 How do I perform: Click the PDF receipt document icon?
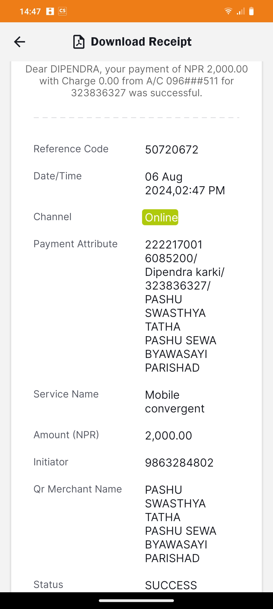[x=79, y=42]
